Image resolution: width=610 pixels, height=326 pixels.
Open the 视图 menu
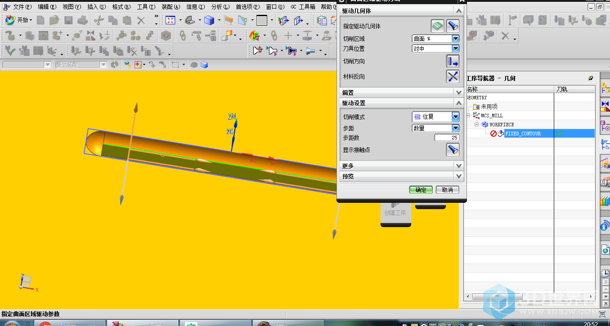(x=72, y=7)
